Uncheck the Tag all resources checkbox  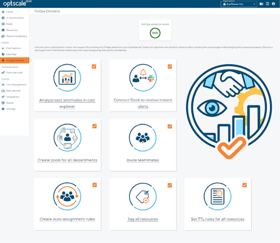[170, 185]
